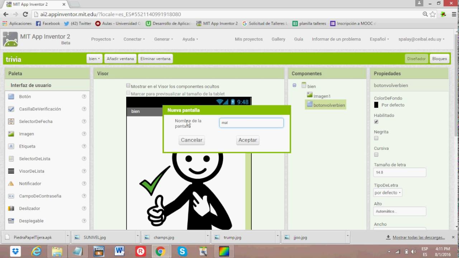Open the bien screen selector dropdown
459x258 pixels.
(x=95, y=59)
